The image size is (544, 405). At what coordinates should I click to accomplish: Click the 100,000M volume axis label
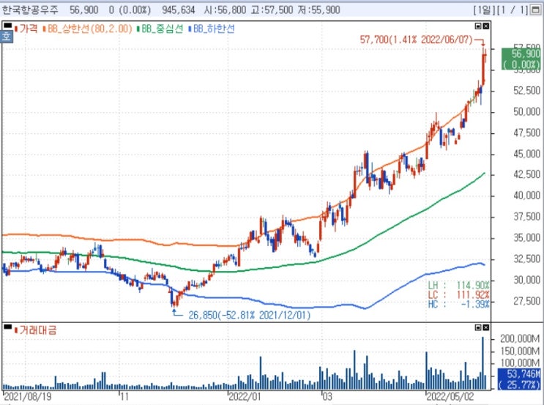pos(520,363)
